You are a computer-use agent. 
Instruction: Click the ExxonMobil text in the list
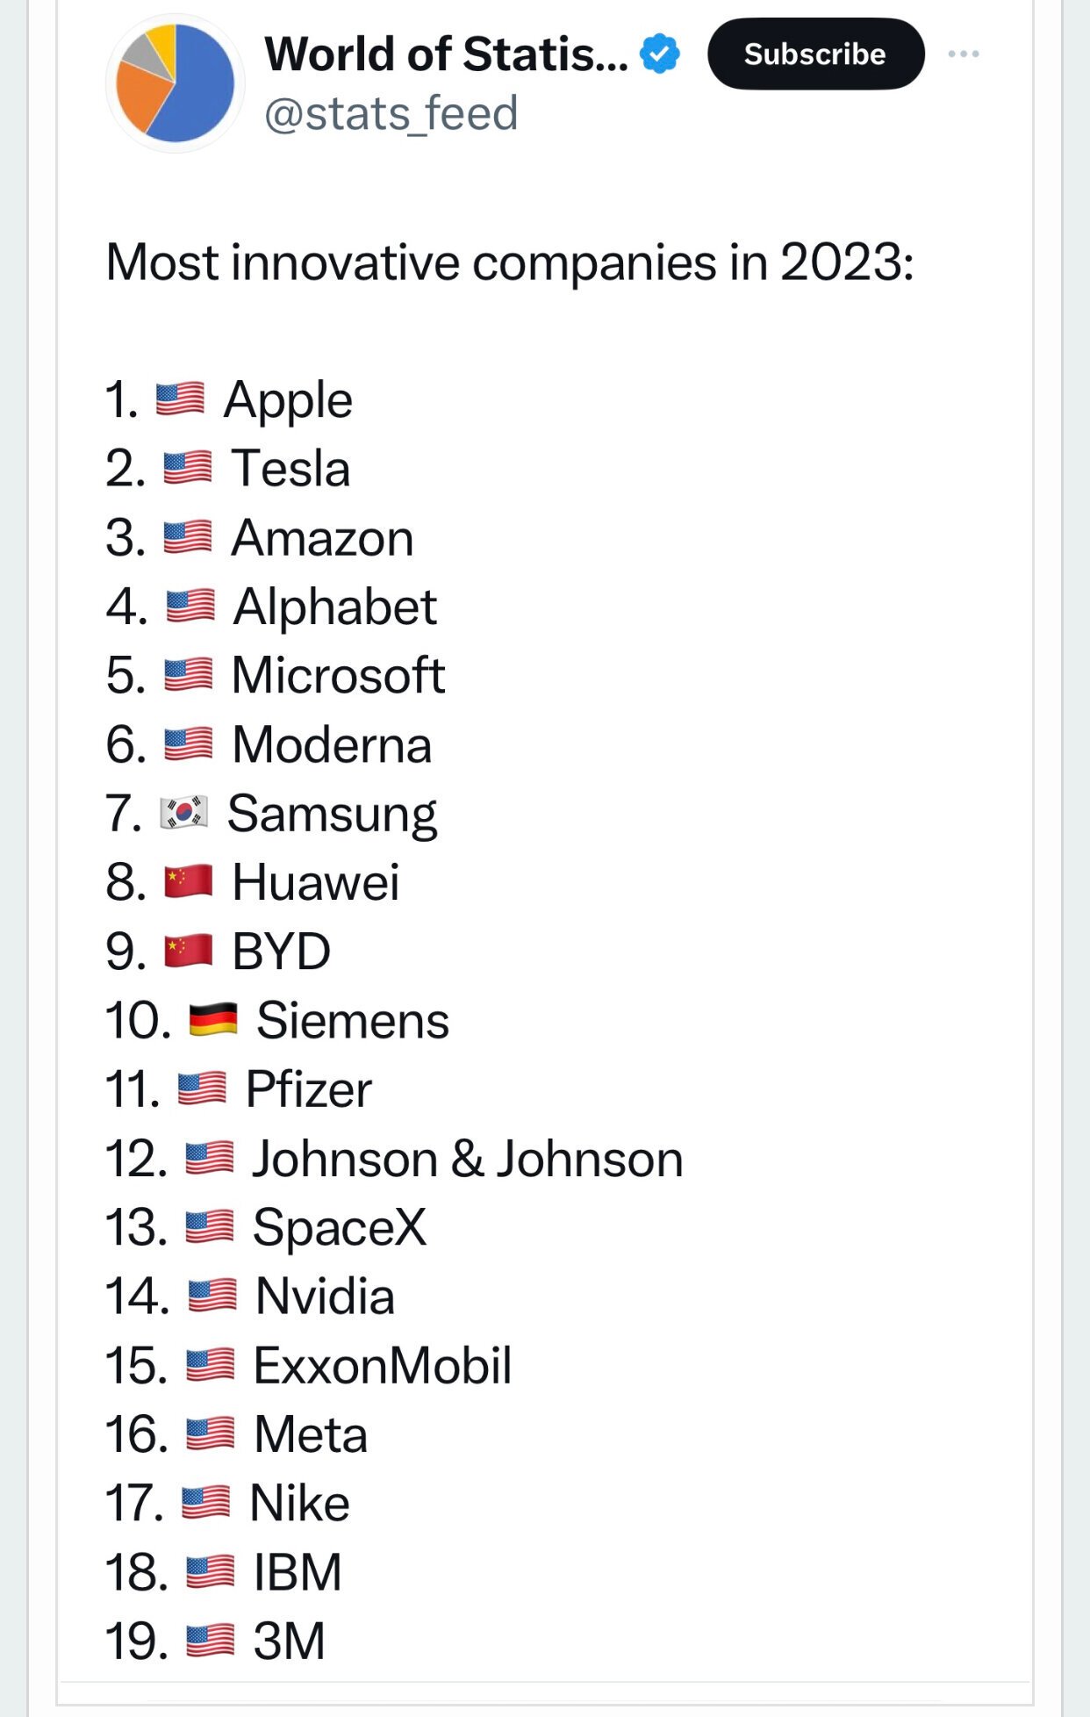point(383,1365)
